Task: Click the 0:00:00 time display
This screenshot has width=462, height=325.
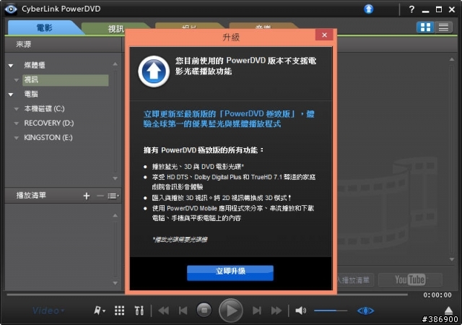Action: click(x=437, y=295)
